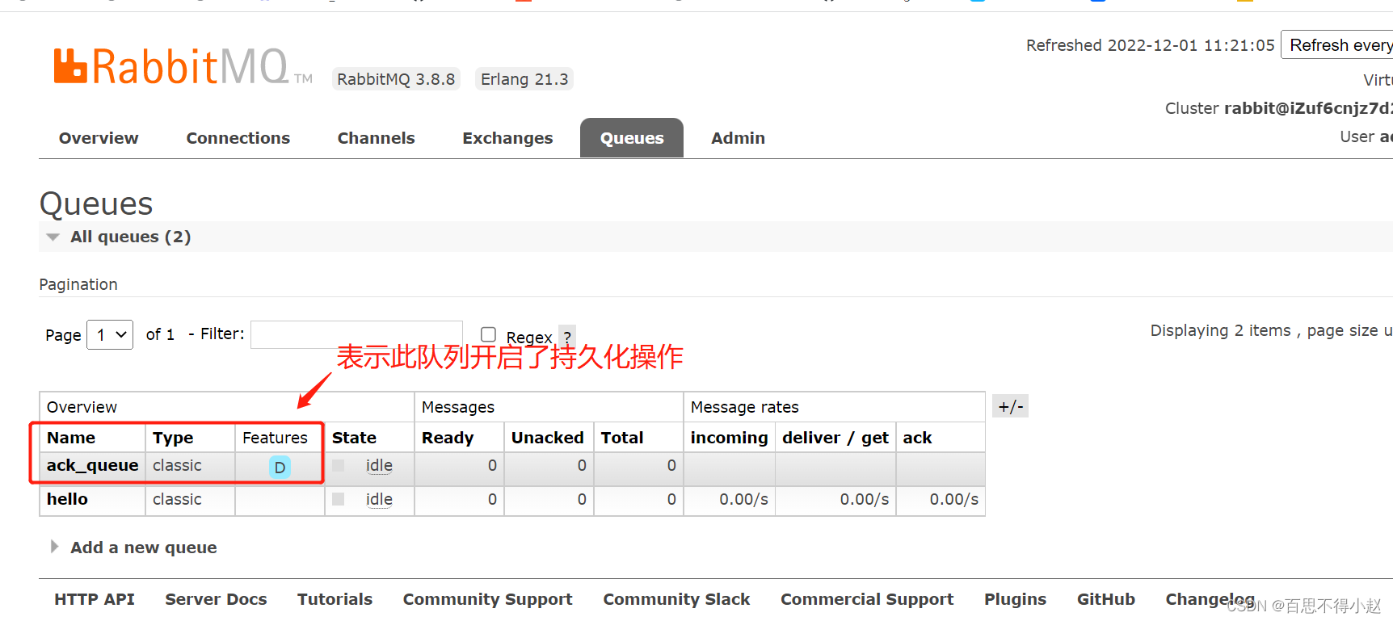Image resolution: width=1393 pixels, height=621 pixels.
Task: Sort by the ack rate header
Action: pos(917,438)
